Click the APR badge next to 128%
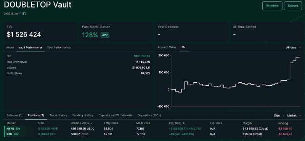This screenshot has width=305, height=141. [105, 35]
